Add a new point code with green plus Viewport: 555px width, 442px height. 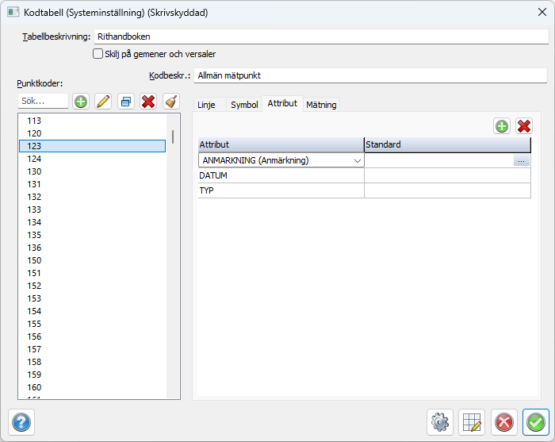point(81,102)
